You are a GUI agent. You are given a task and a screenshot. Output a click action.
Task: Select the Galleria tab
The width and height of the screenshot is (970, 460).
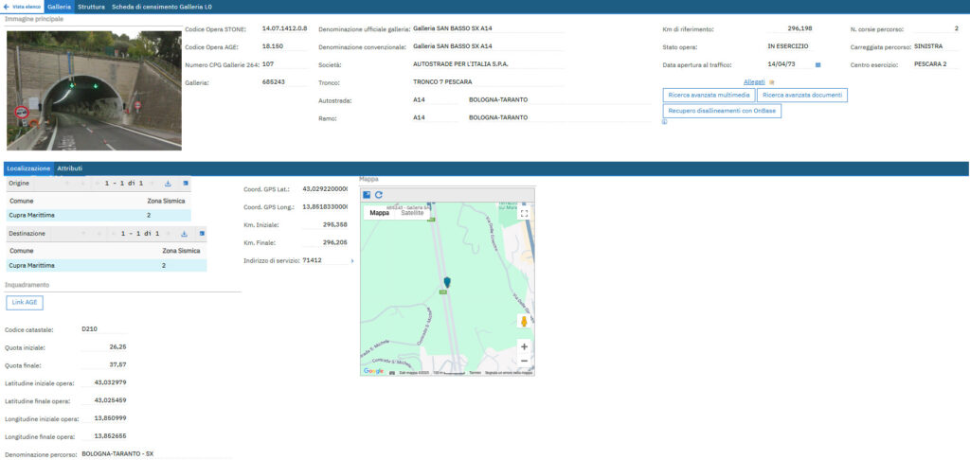click(x=59, y=7)
